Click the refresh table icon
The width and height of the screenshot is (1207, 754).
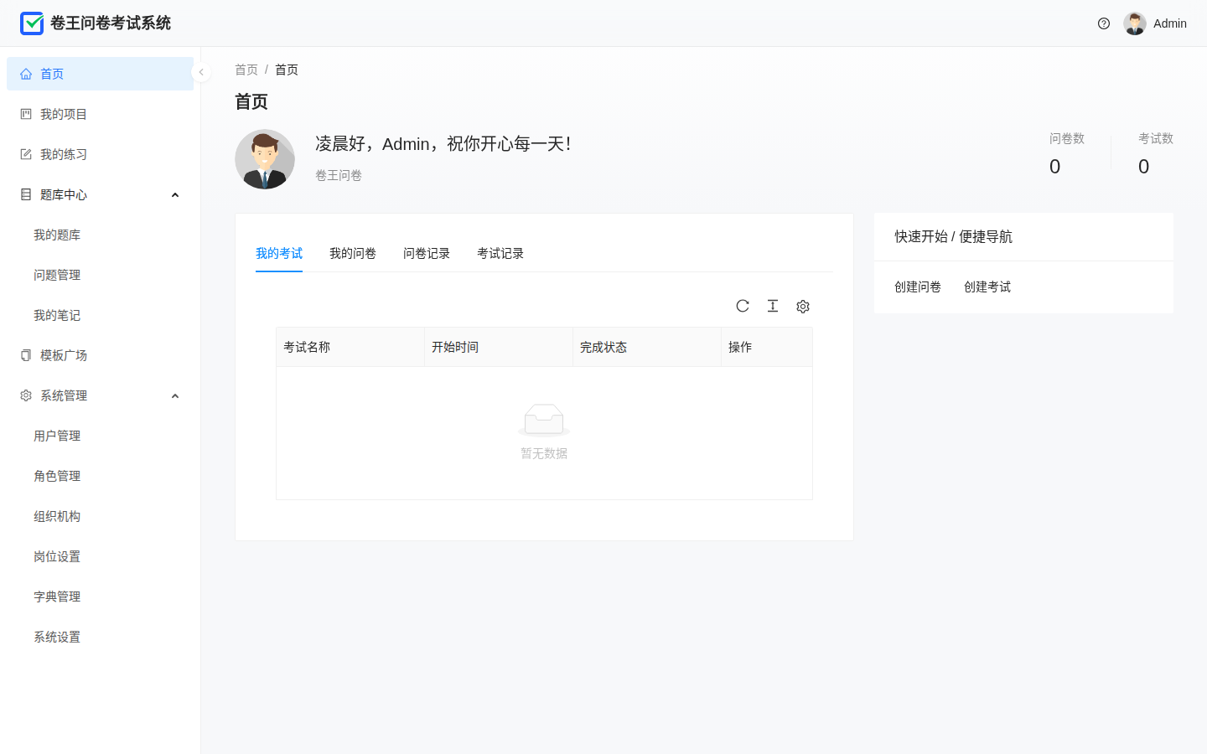point(743,306)
